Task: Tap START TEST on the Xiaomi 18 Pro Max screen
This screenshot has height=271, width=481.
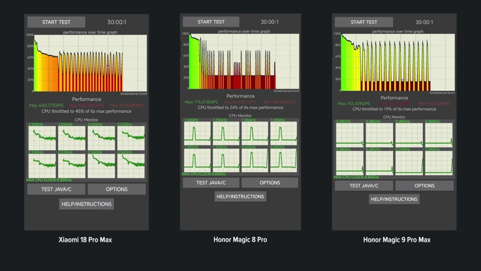Action: (x=56, y=22)
